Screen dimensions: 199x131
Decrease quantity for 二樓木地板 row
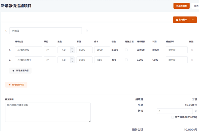click(72, 51)
